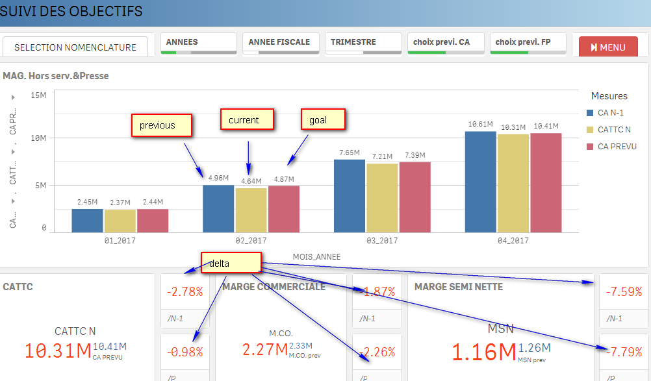This screenshot has width=651, height=381.
Task: Click the yellow CATTC N legend swatch
Action: [591, 130]
